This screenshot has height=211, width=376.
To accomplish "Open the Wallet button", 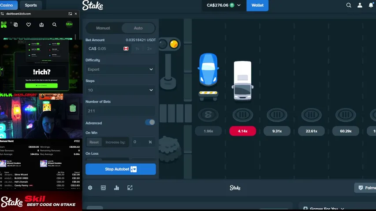I will point(257,5).
